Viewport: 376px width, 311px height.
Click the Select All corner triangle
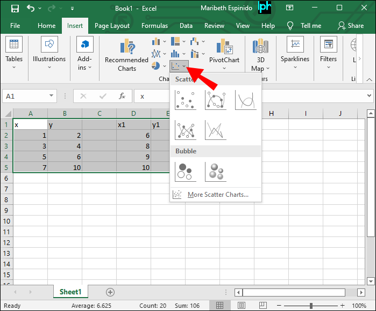point(8,113)
